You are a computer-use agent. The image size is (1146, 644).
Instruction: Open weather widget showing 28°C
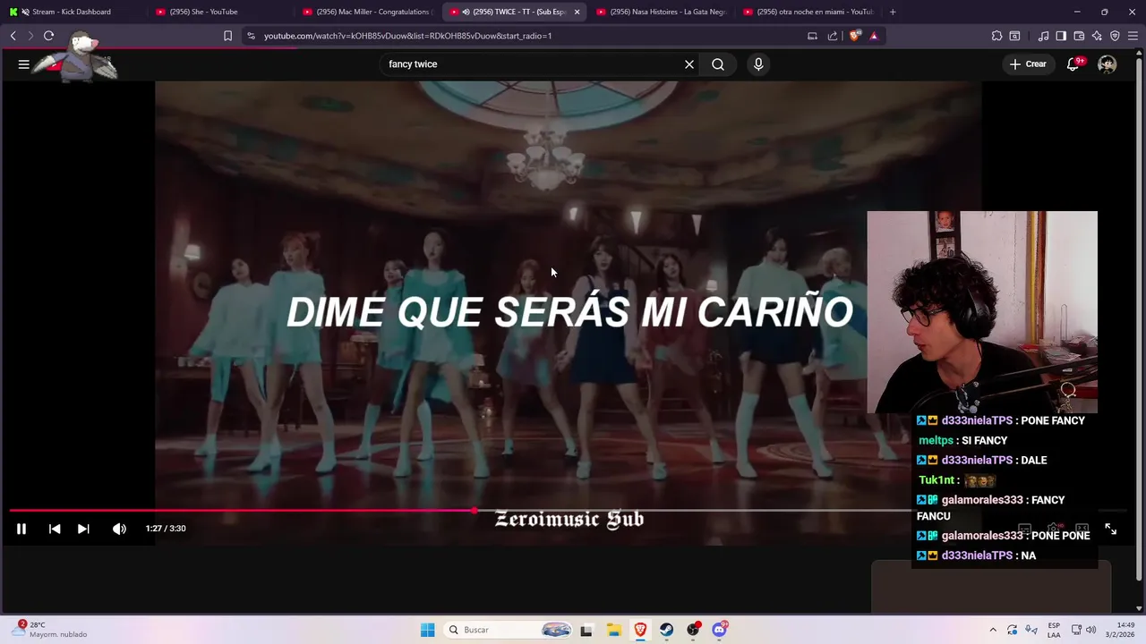[50, 630]
